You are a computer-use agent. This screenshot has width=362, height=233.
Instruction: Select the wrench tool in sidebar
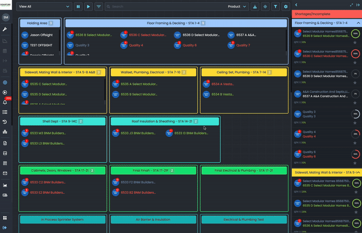tap(5, 29)
